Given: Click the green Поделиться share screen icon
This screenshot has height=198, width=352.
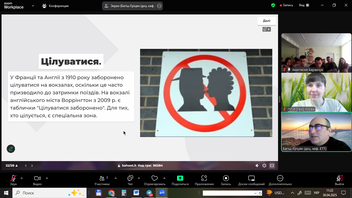Looking at the screenshot, I should point(180,178).
